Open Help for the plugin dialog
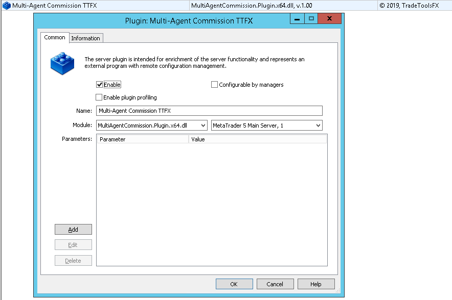Viewport: 452px width, 300px height. 316,284
